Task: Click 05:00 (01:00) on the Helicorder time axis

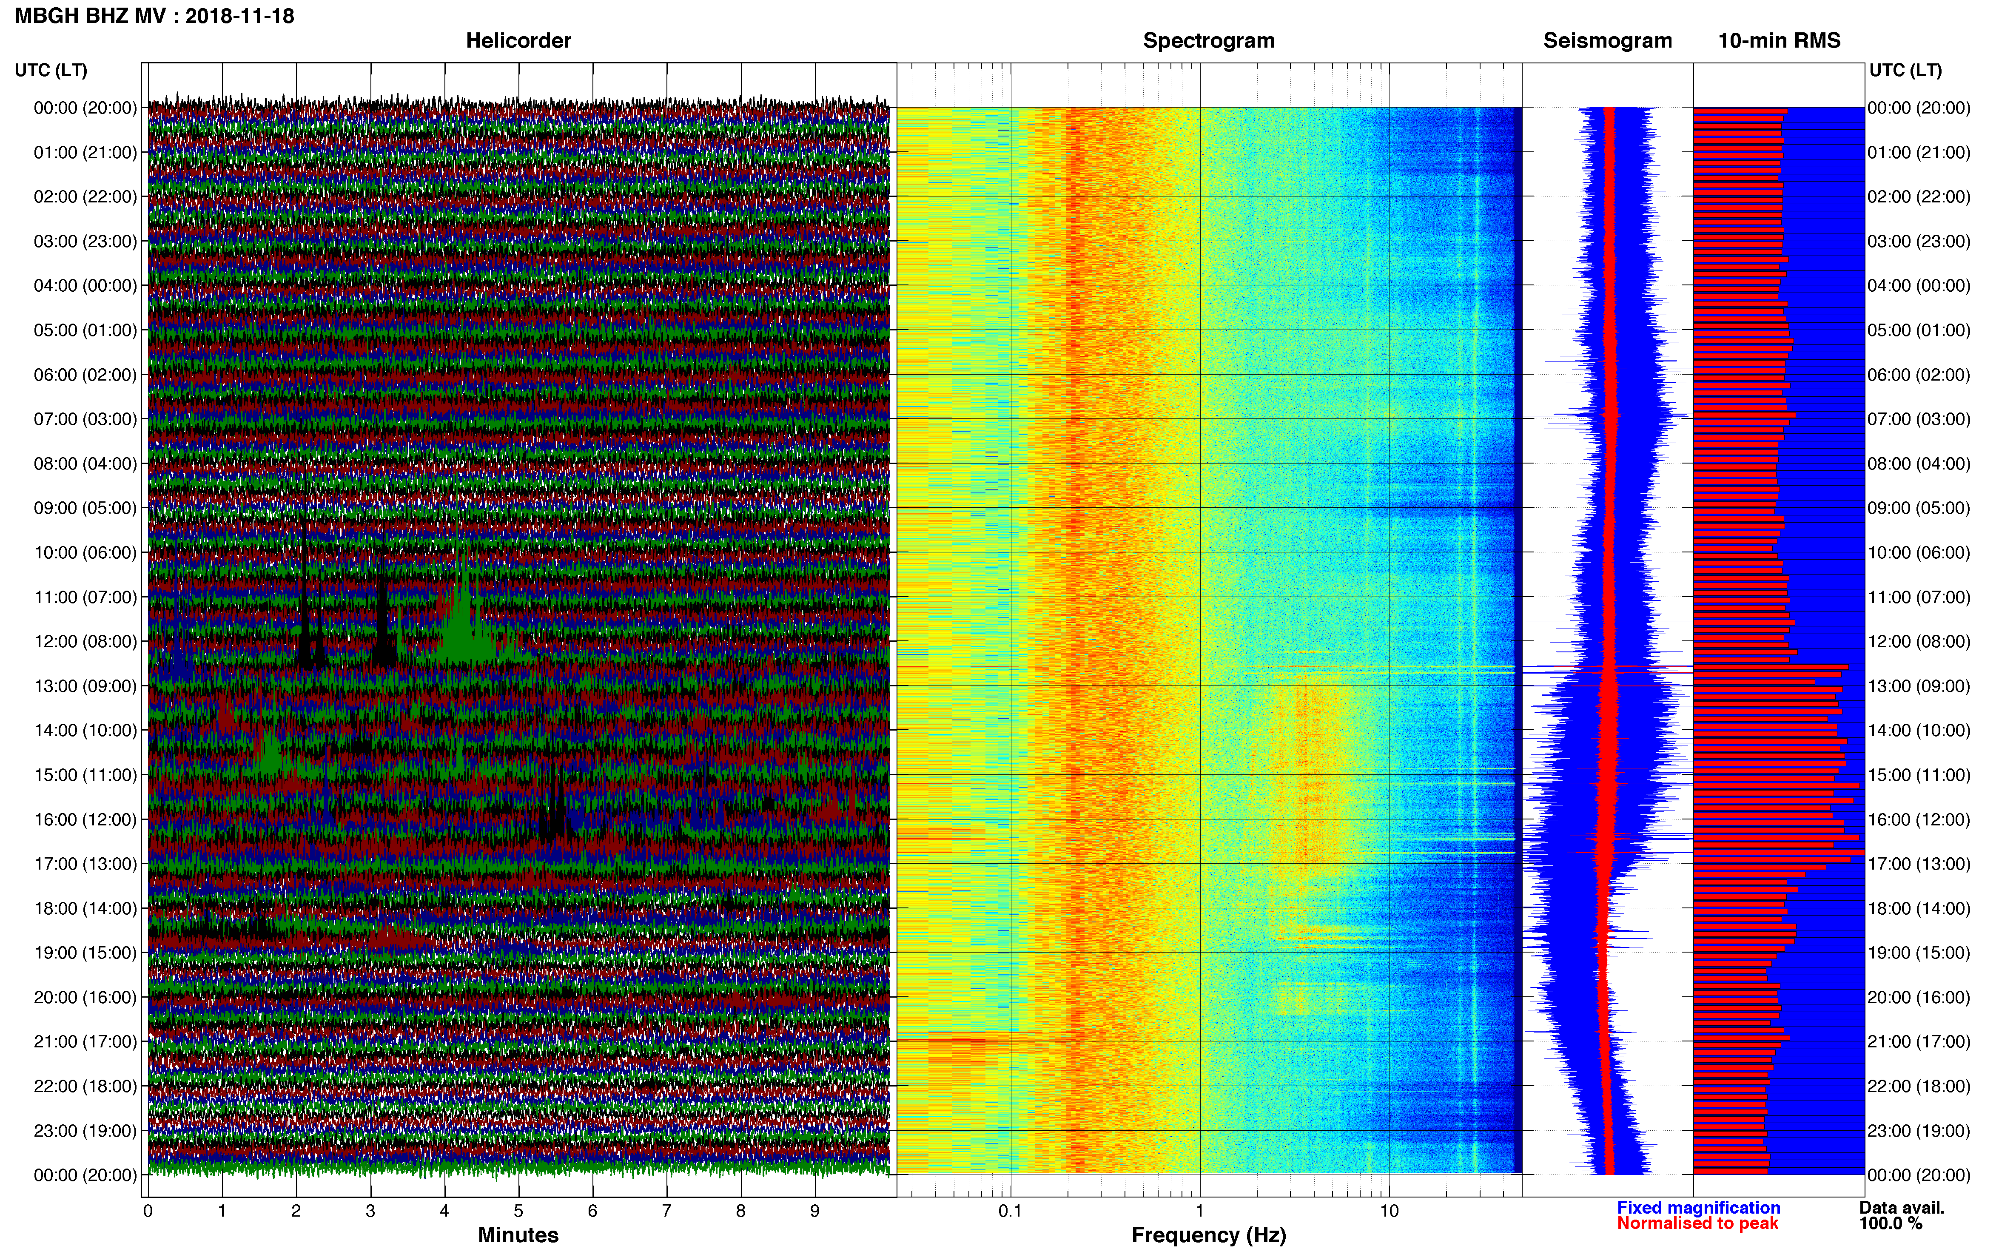Action: point(85,330)
